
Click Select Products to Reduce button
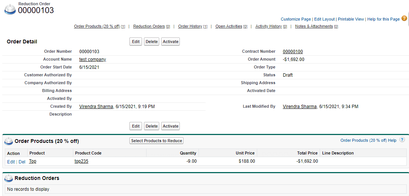tap(157, 141)
